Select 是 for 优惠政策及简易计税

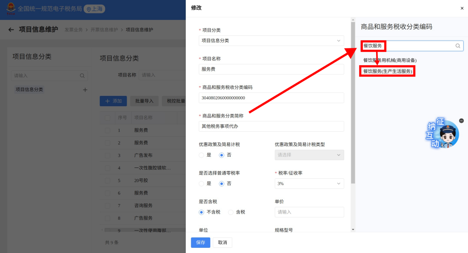point(201,155)
